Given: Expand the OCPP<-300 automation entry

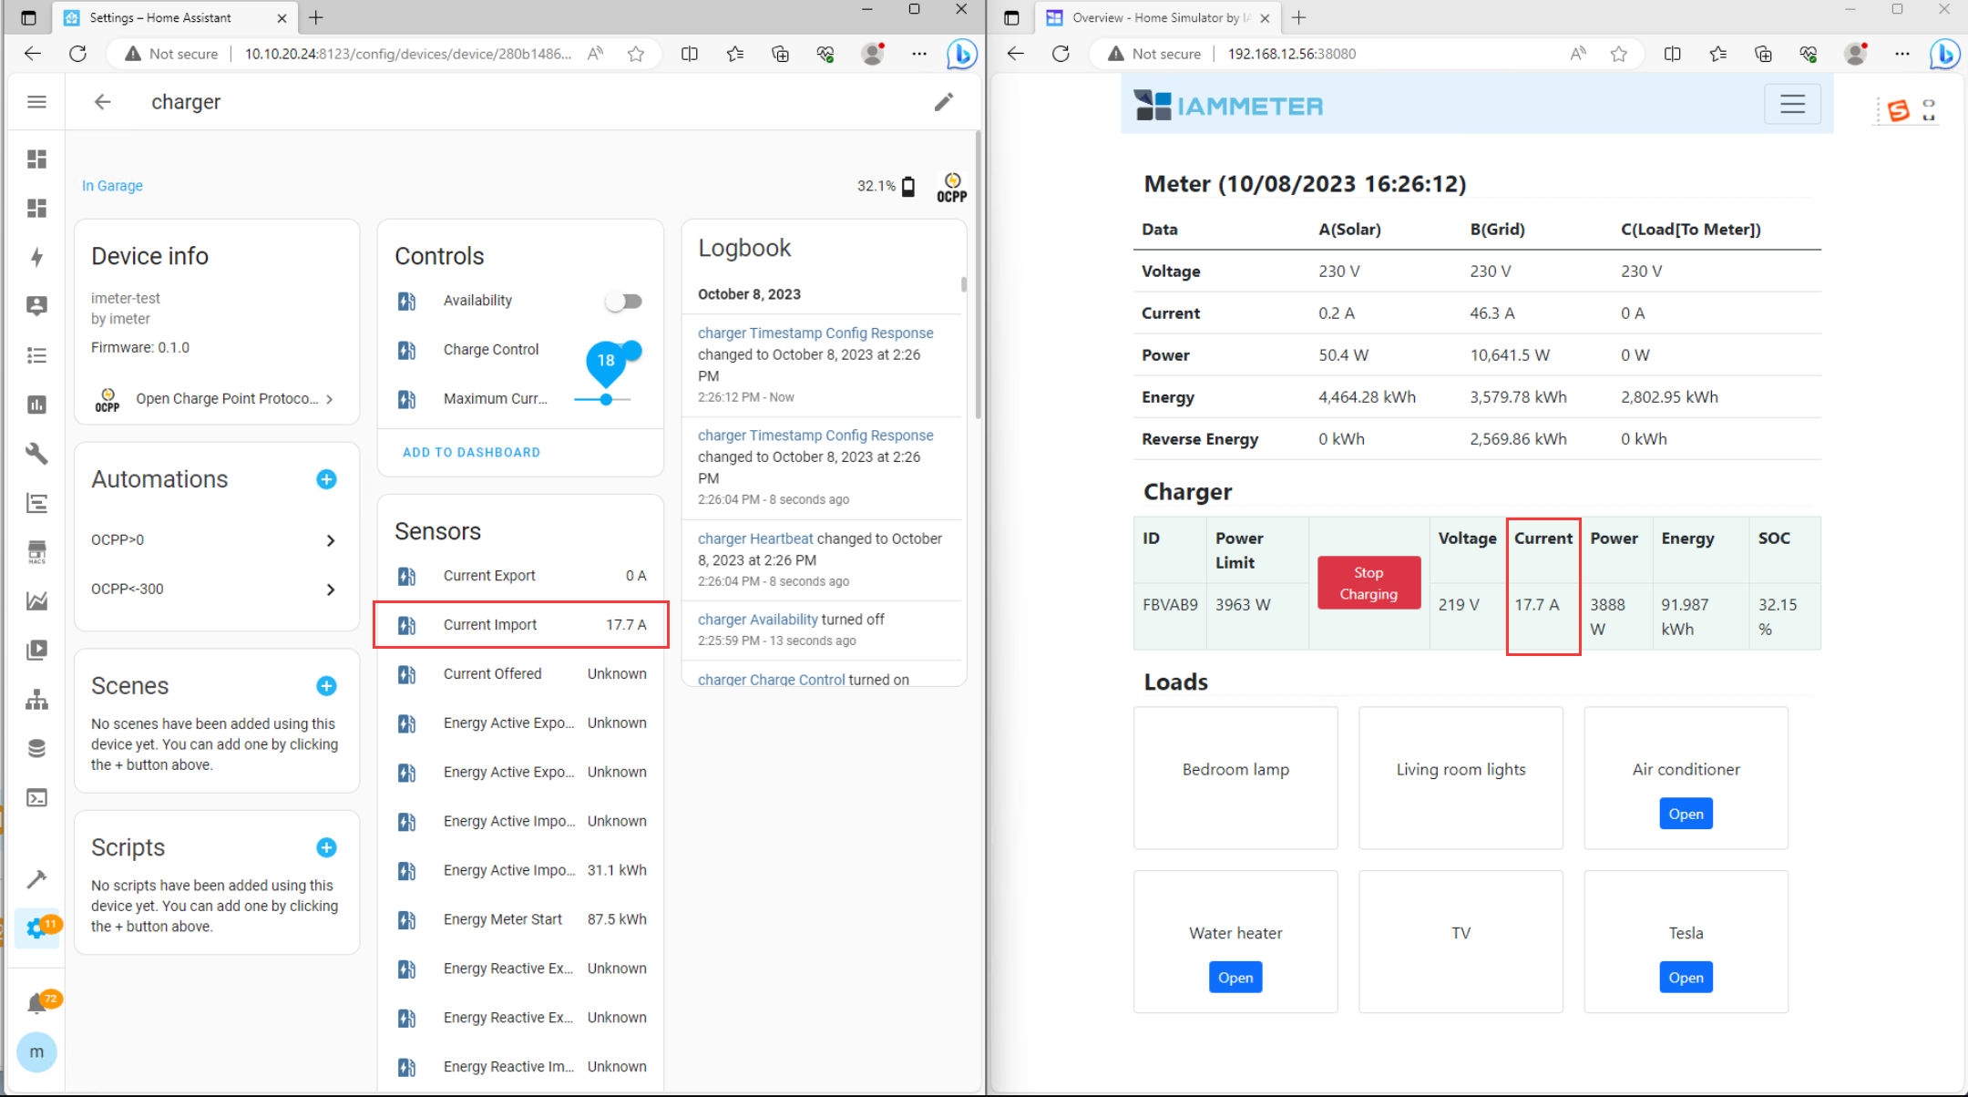Looking at the screenshot, I should [216, 590].
